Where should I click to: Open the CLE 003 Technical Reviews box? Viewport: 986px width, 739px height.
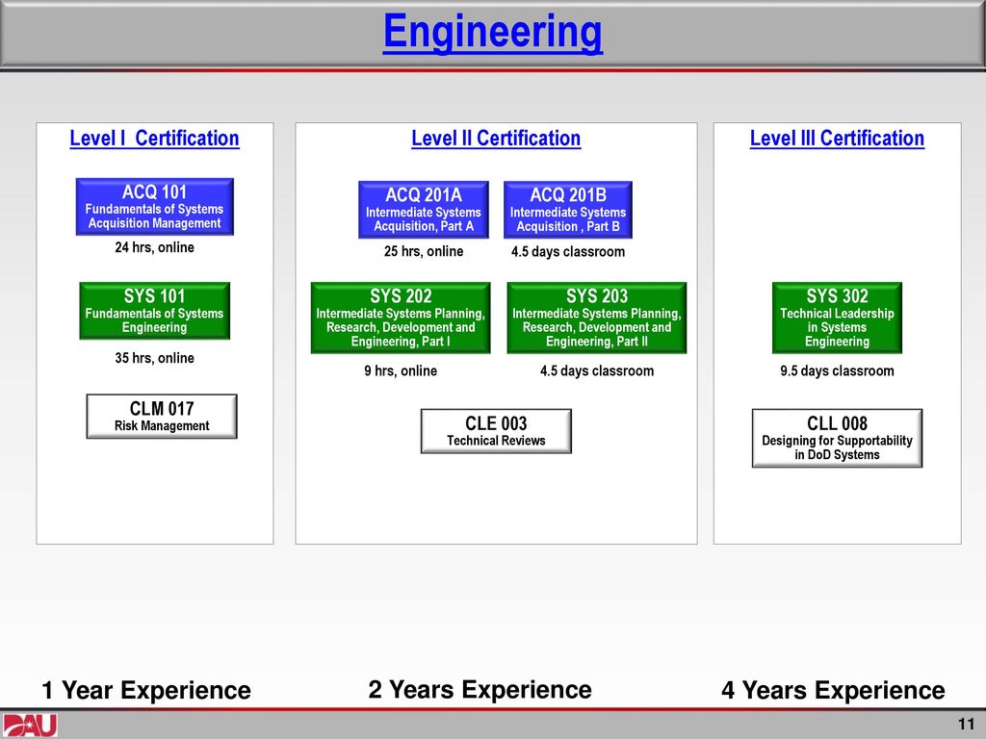496,431
